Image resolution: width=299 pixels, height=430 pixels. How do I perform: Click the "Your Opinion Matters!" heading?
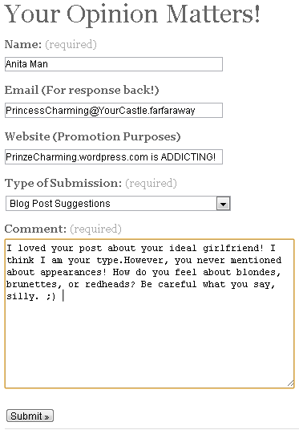pos(131,14)
